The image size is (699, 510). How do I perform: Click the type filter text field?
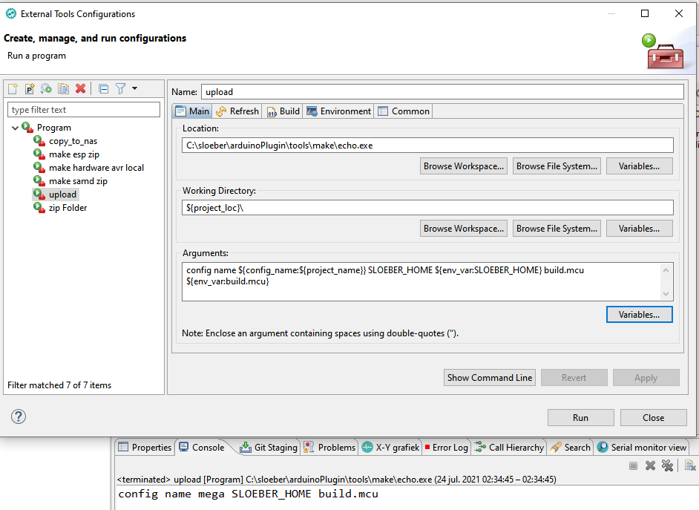(84, 110)
